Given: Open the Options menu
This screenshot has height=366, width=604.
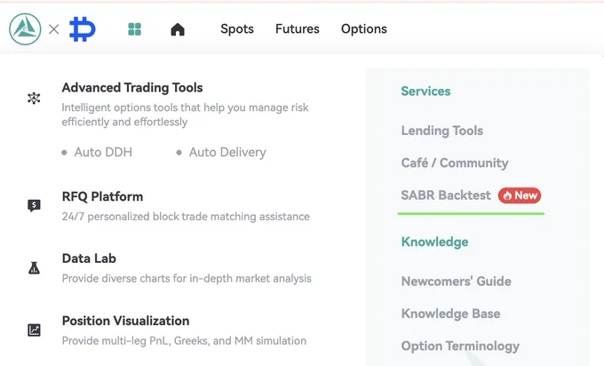Looking at the screenshot, I should 363,29.
